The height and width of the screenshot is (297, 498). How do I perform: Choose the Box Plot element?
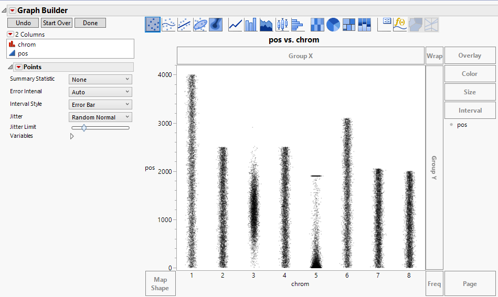click(x=282, y=24)
